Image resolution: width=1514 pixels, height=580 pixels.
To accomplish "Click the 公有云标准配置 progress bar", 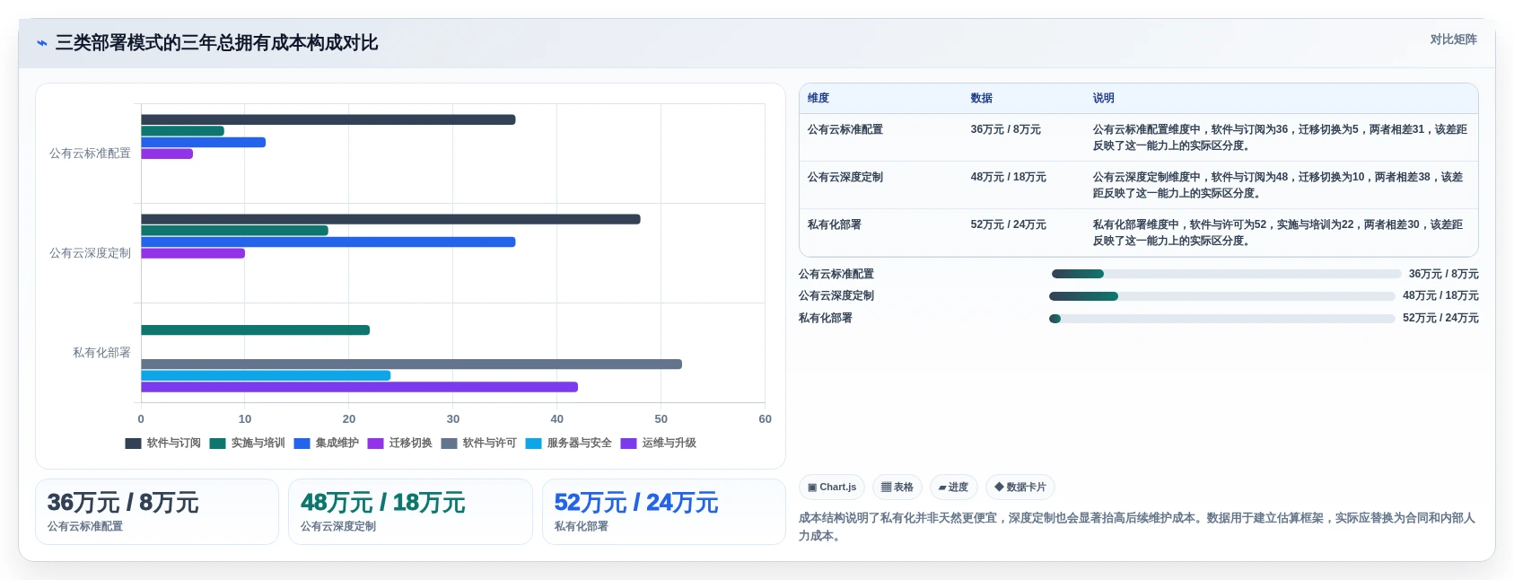I will [x=1226, y=275].
